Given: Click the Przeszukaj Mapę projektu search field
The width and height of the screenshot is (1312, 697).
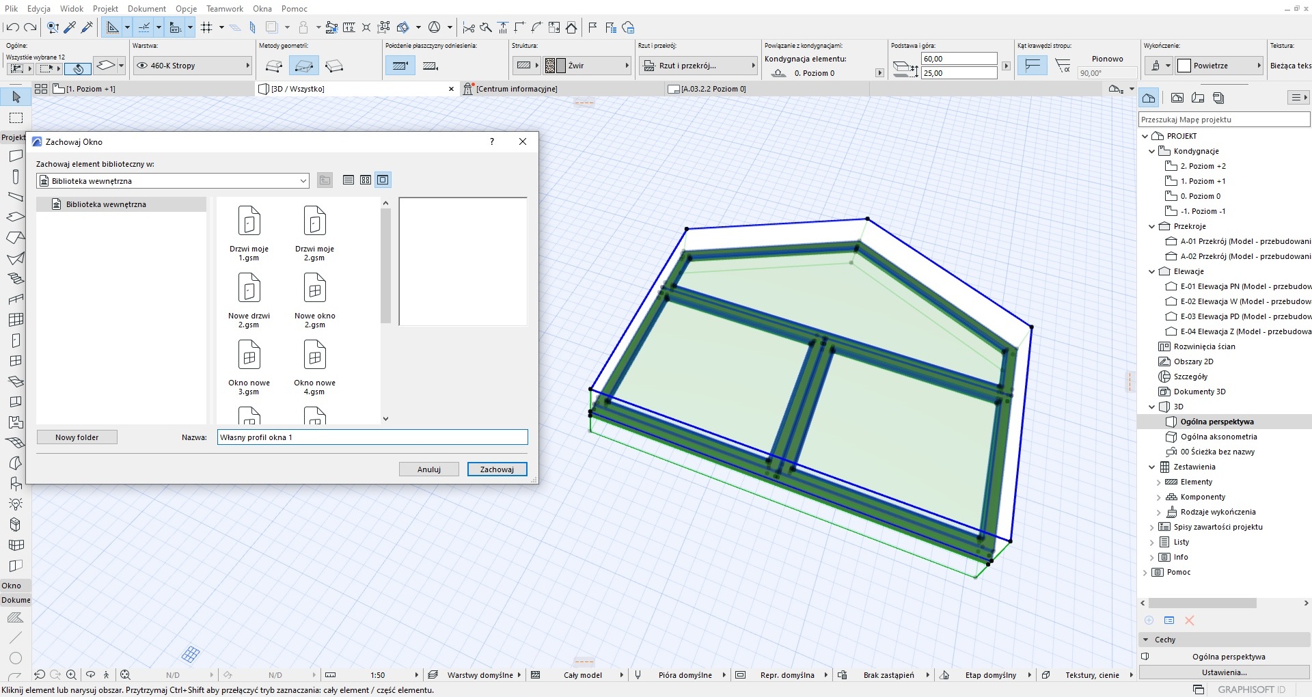Looking at the screenshot, I should tap(1224, 120).
